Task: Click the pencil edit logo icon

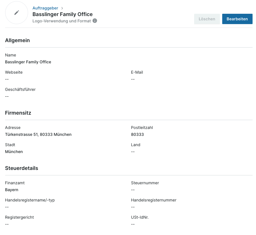Action: [x=17, y=13]
